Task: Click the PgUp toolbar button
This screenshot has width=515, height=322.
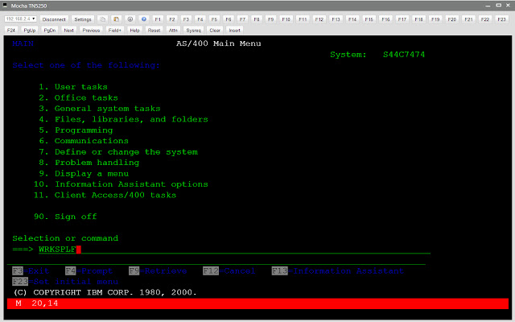Action: click(30, 30)
